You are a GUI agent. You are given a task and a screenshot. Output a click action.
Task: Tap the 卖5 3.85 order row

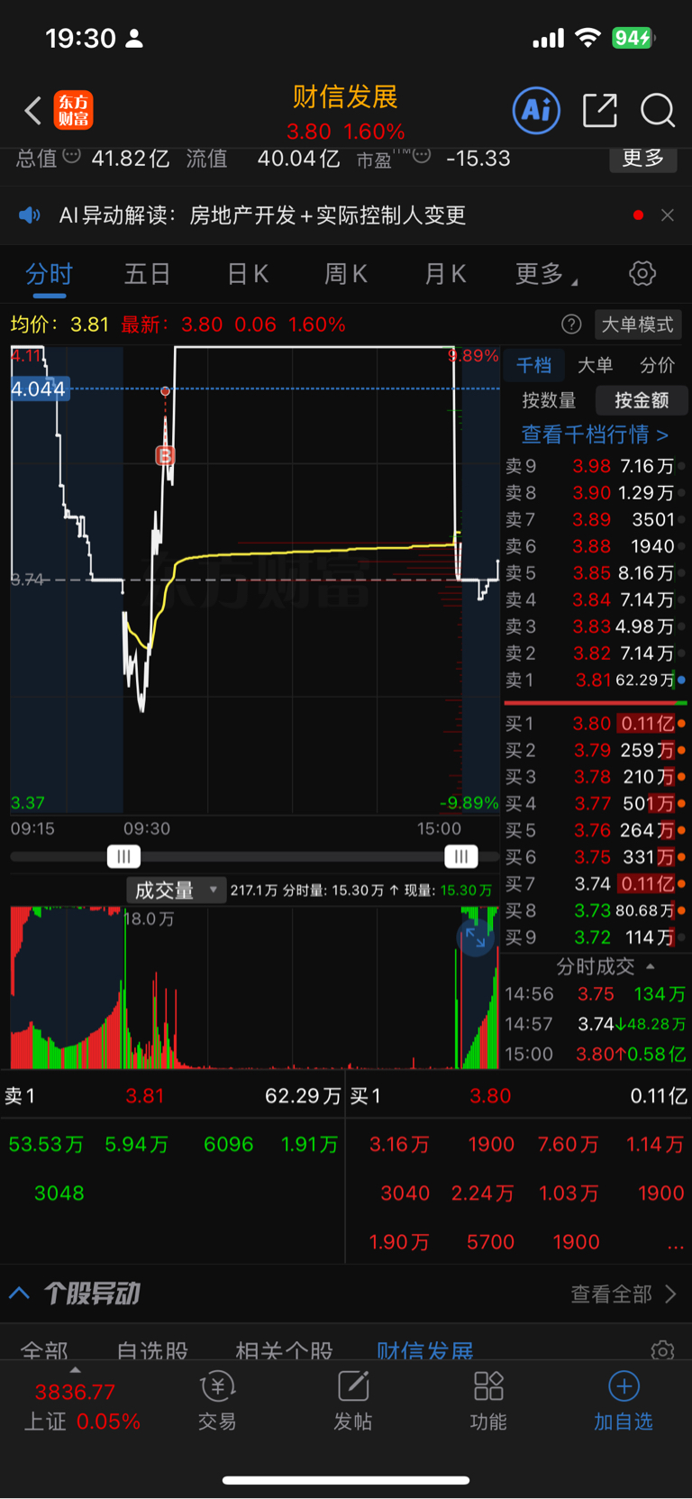point(595,572)
